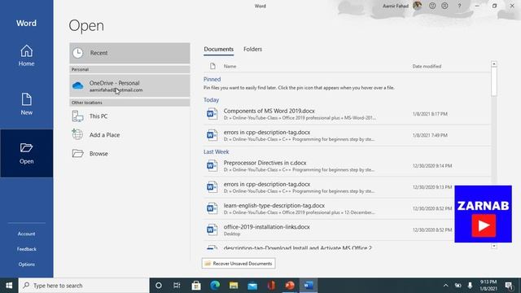Open Account settings in sidebar

click(x=26, y=234)
